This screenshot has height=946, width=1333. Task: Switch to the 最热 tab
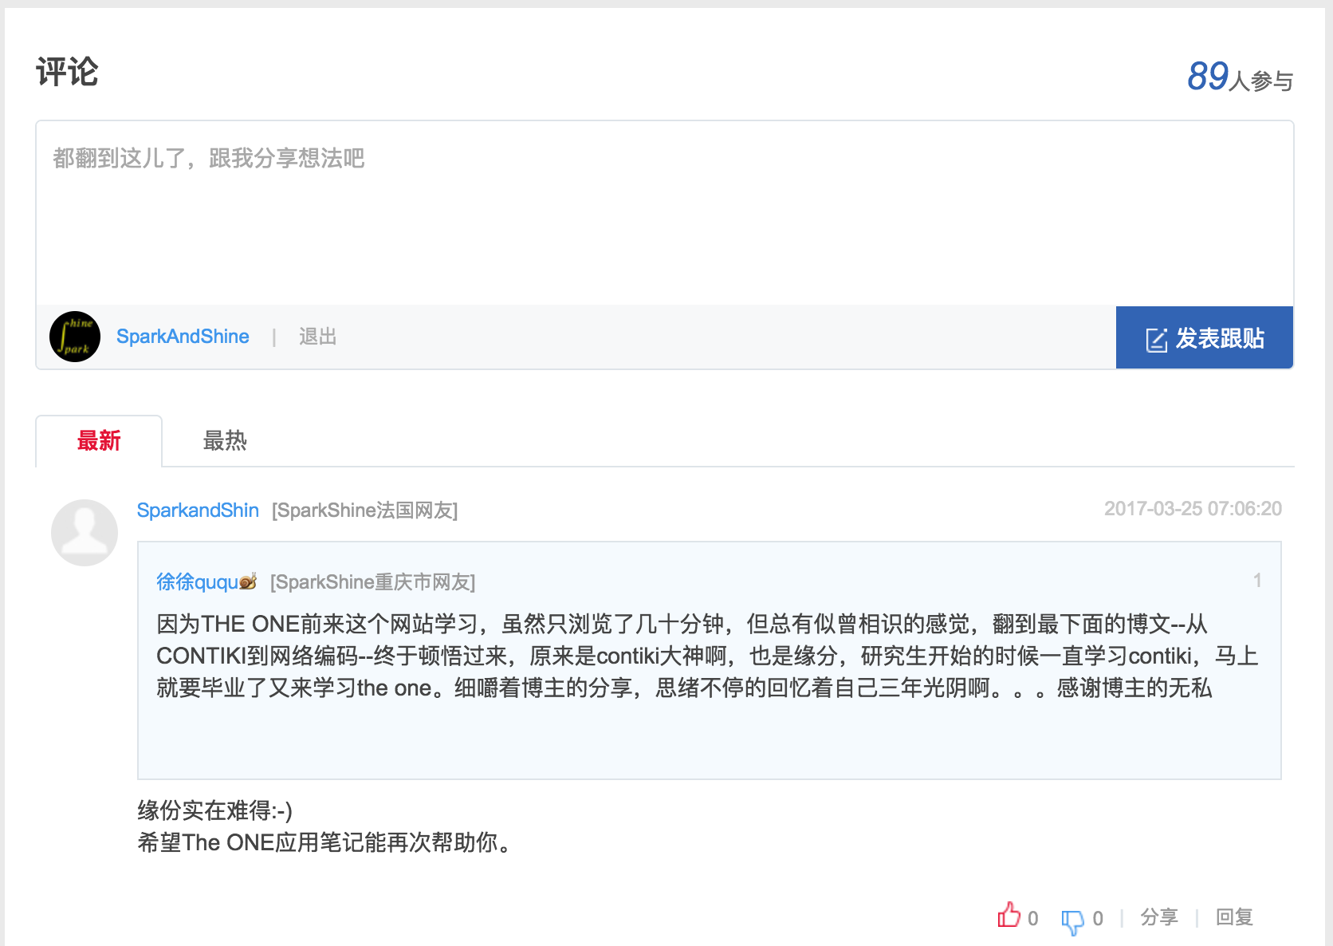226,439
